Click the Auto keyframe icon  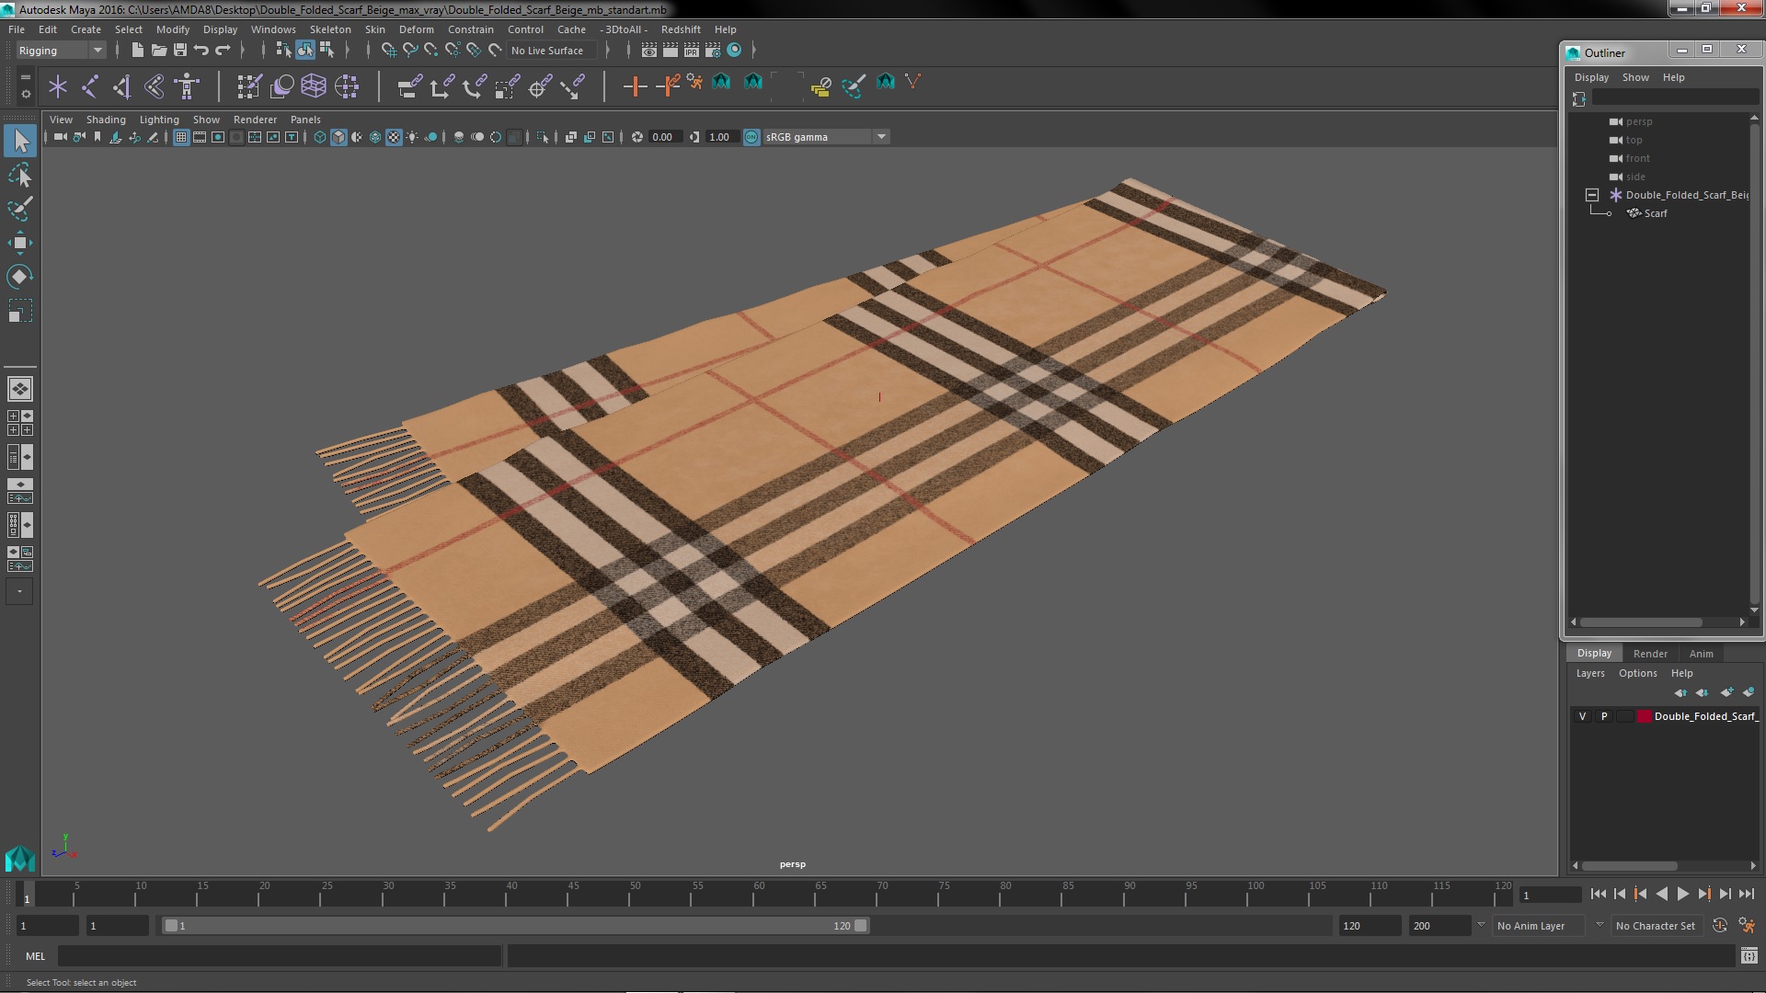point(1719,926)
